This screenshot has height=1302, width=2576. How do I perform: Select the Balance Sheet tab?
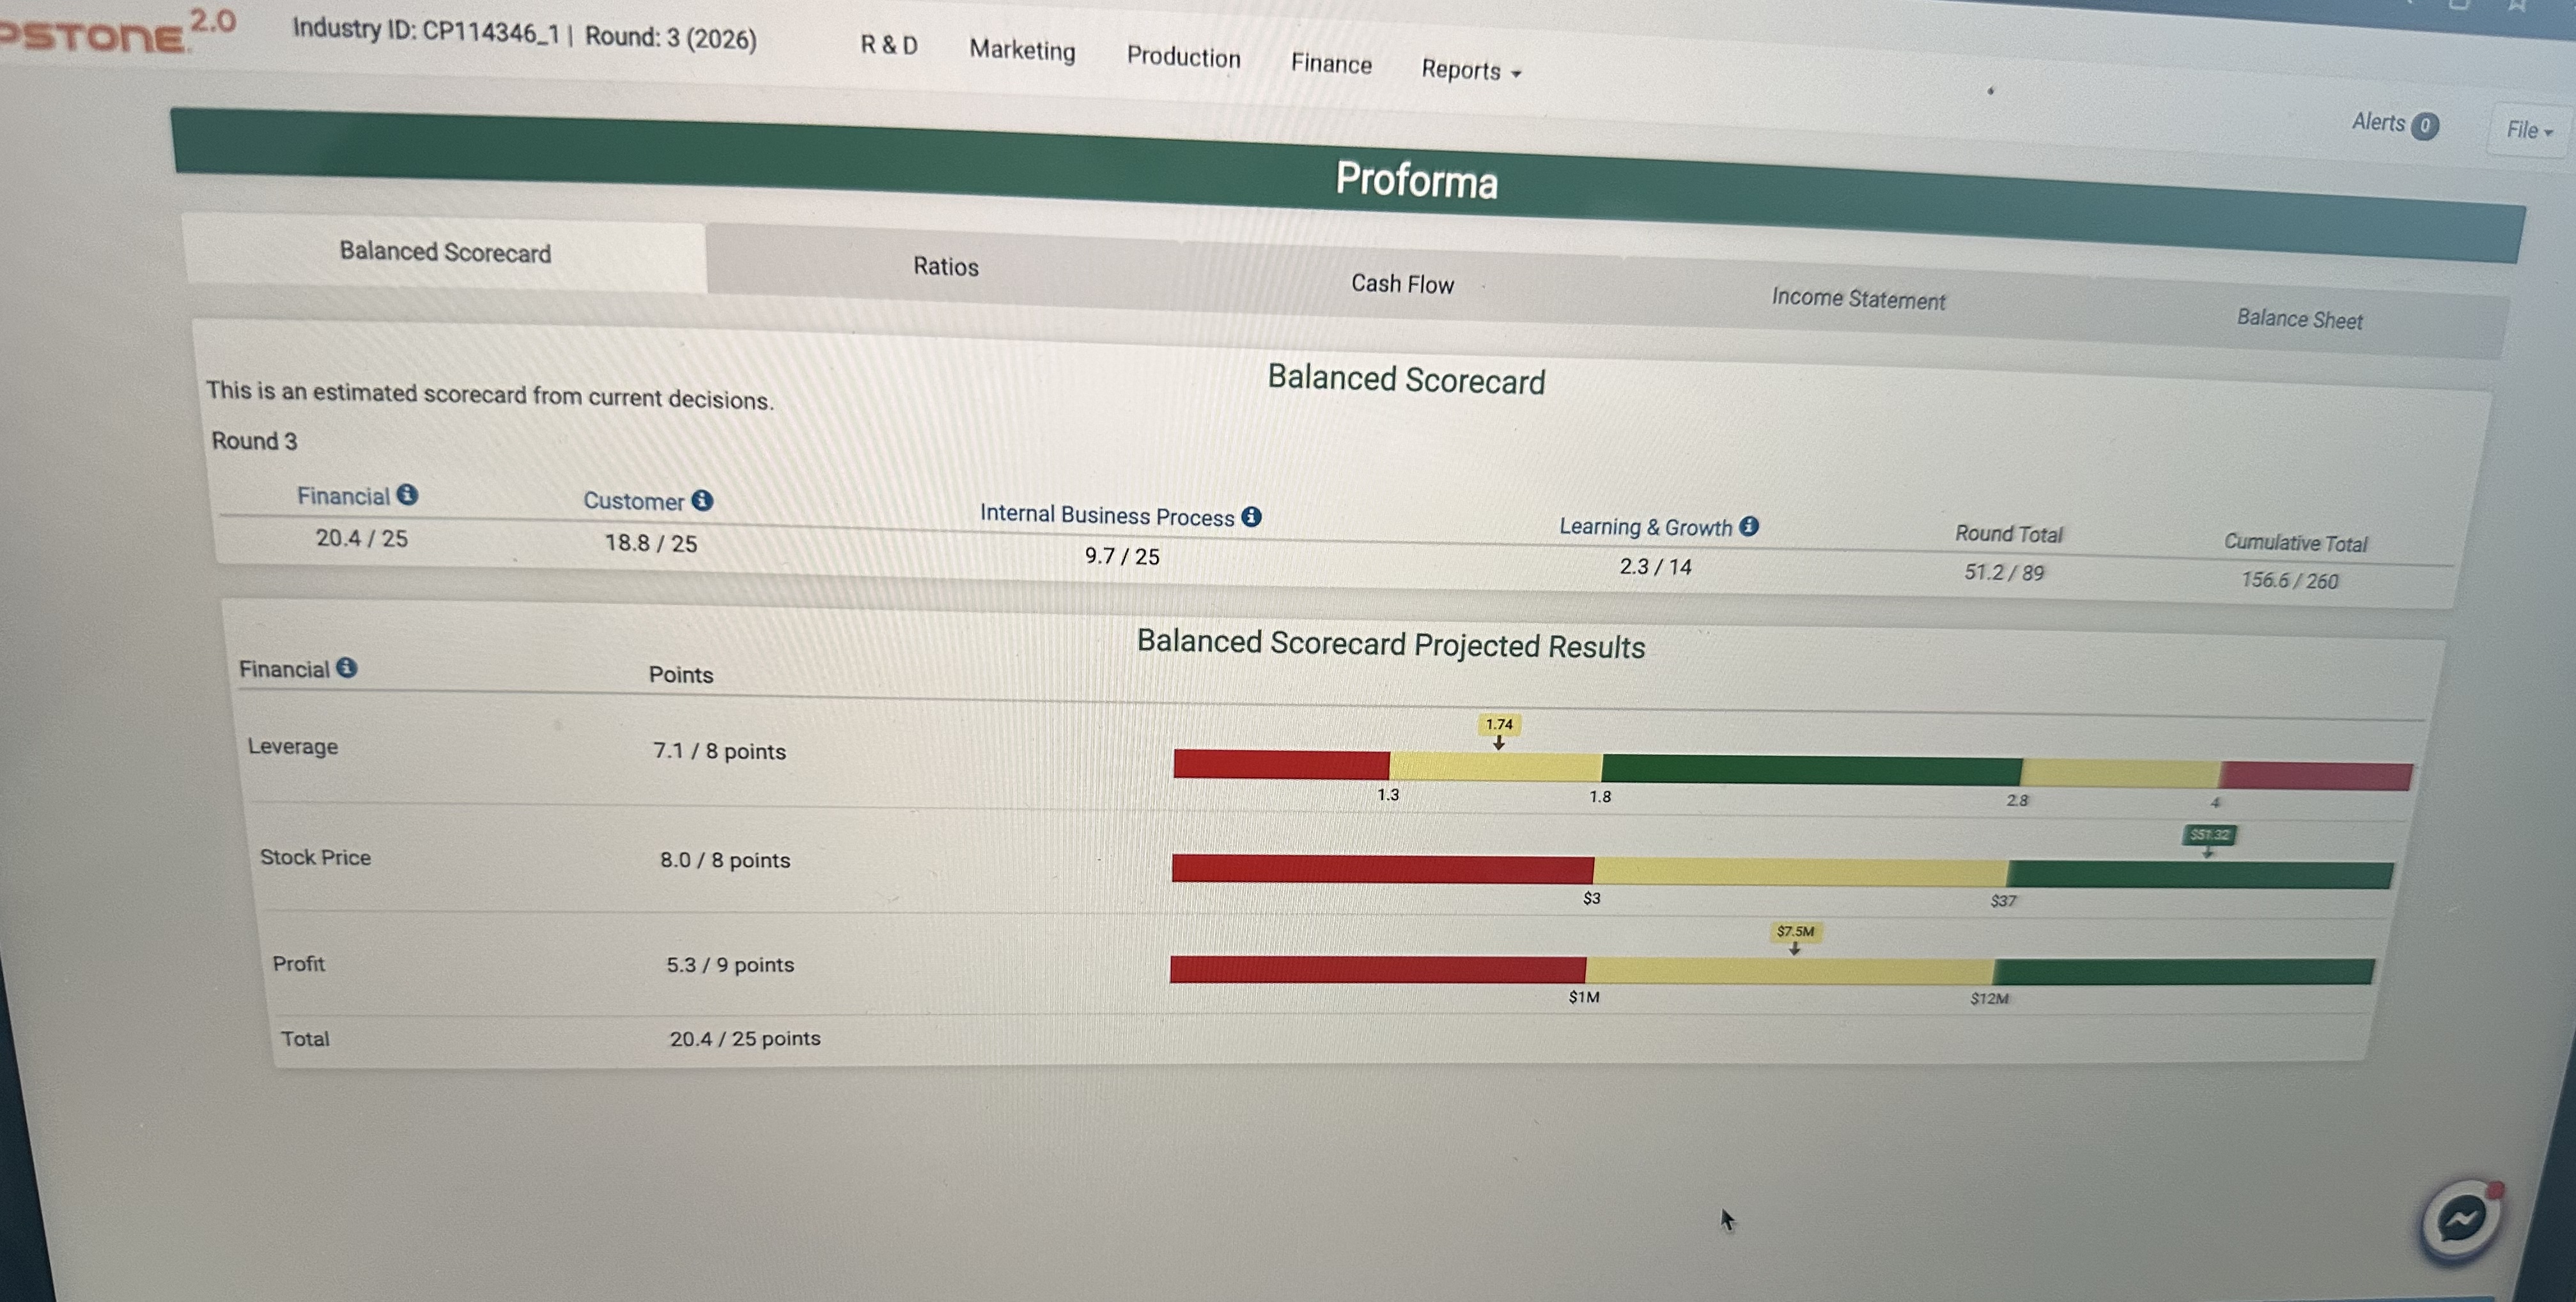point(2299,319)
